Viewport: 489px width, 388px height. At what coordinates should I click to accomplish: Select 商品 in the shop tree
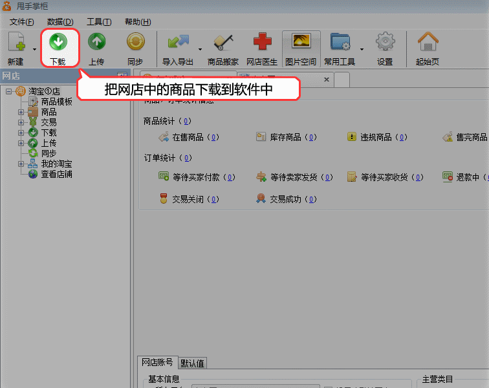click(x=49, y=112)
